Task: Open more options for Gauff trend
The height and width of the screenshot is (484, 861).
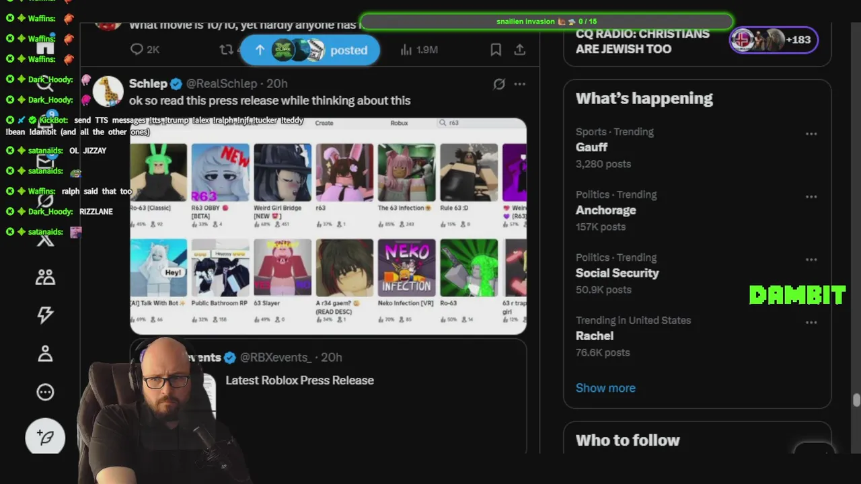Action: (811, 134)
